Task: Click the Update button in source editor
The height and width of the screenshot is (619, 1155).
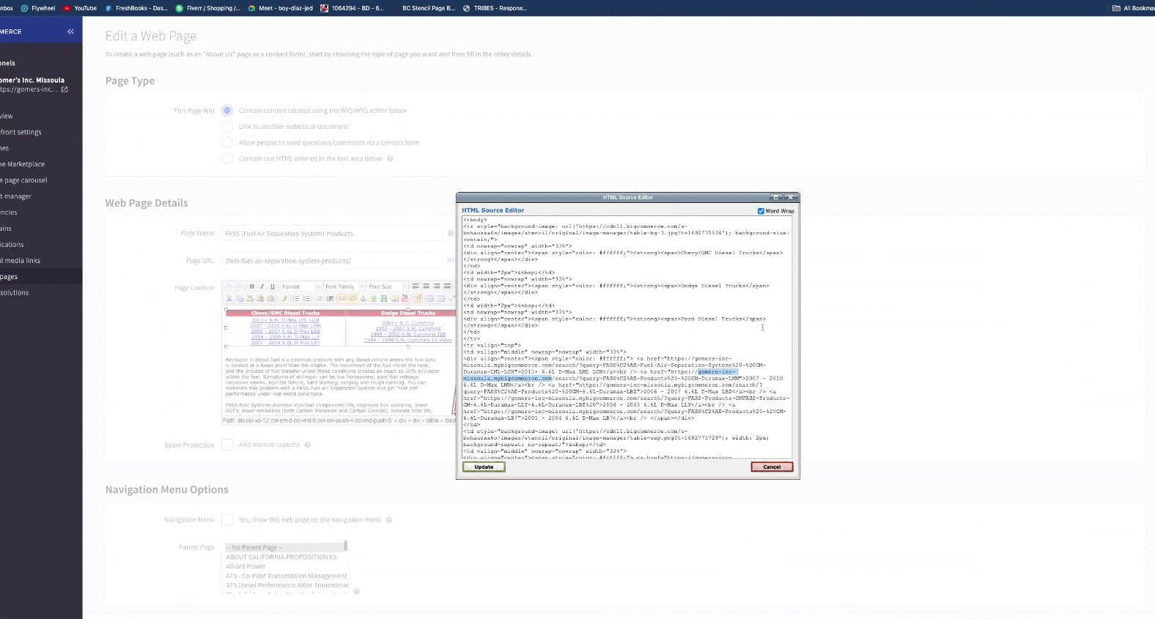Action: [x=484, y=467]
